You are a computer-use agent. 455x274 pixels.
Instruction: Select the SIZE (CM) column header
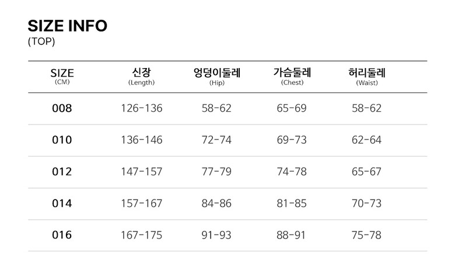[62, 76]
